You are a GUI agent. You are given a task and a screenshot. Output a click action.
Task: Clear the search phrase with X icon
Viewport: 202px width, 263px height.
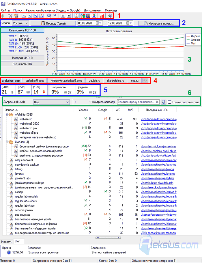(157, 102)
